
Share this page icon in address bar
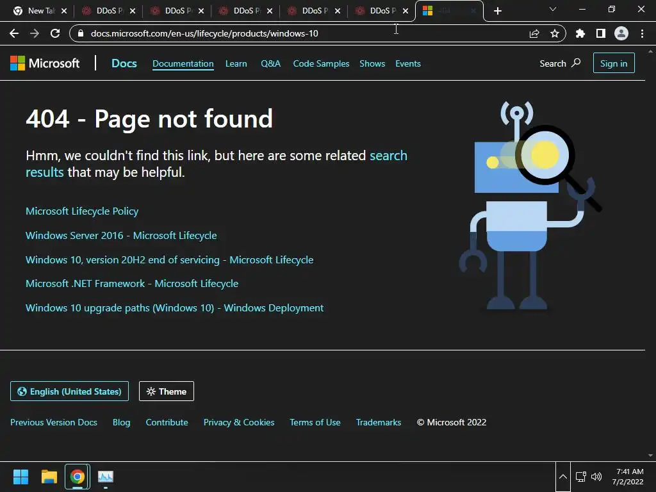[x=534, y=33]
